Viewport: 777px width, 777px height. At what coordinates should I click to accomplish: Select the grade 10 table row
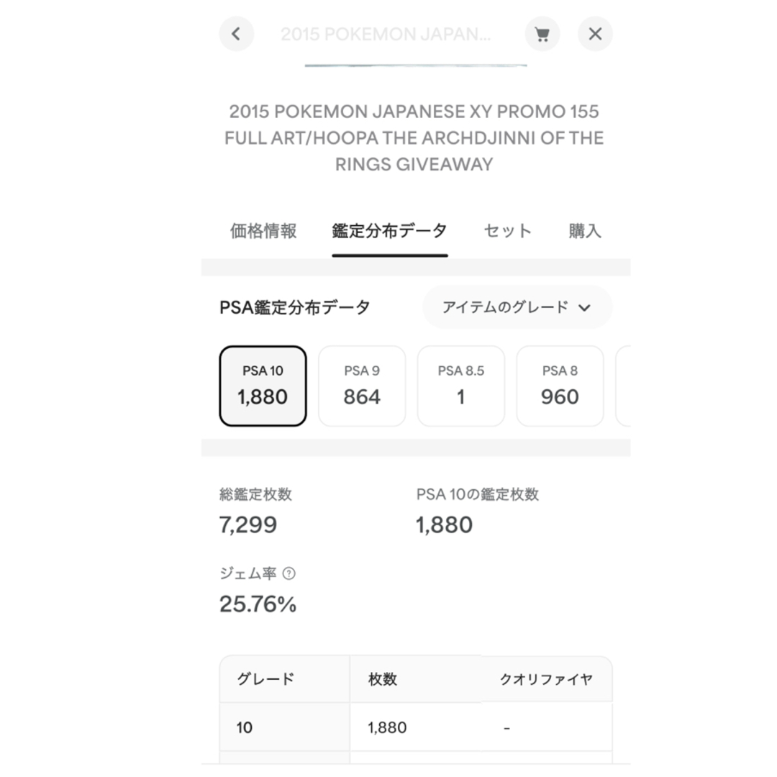[x=416, y=727]
